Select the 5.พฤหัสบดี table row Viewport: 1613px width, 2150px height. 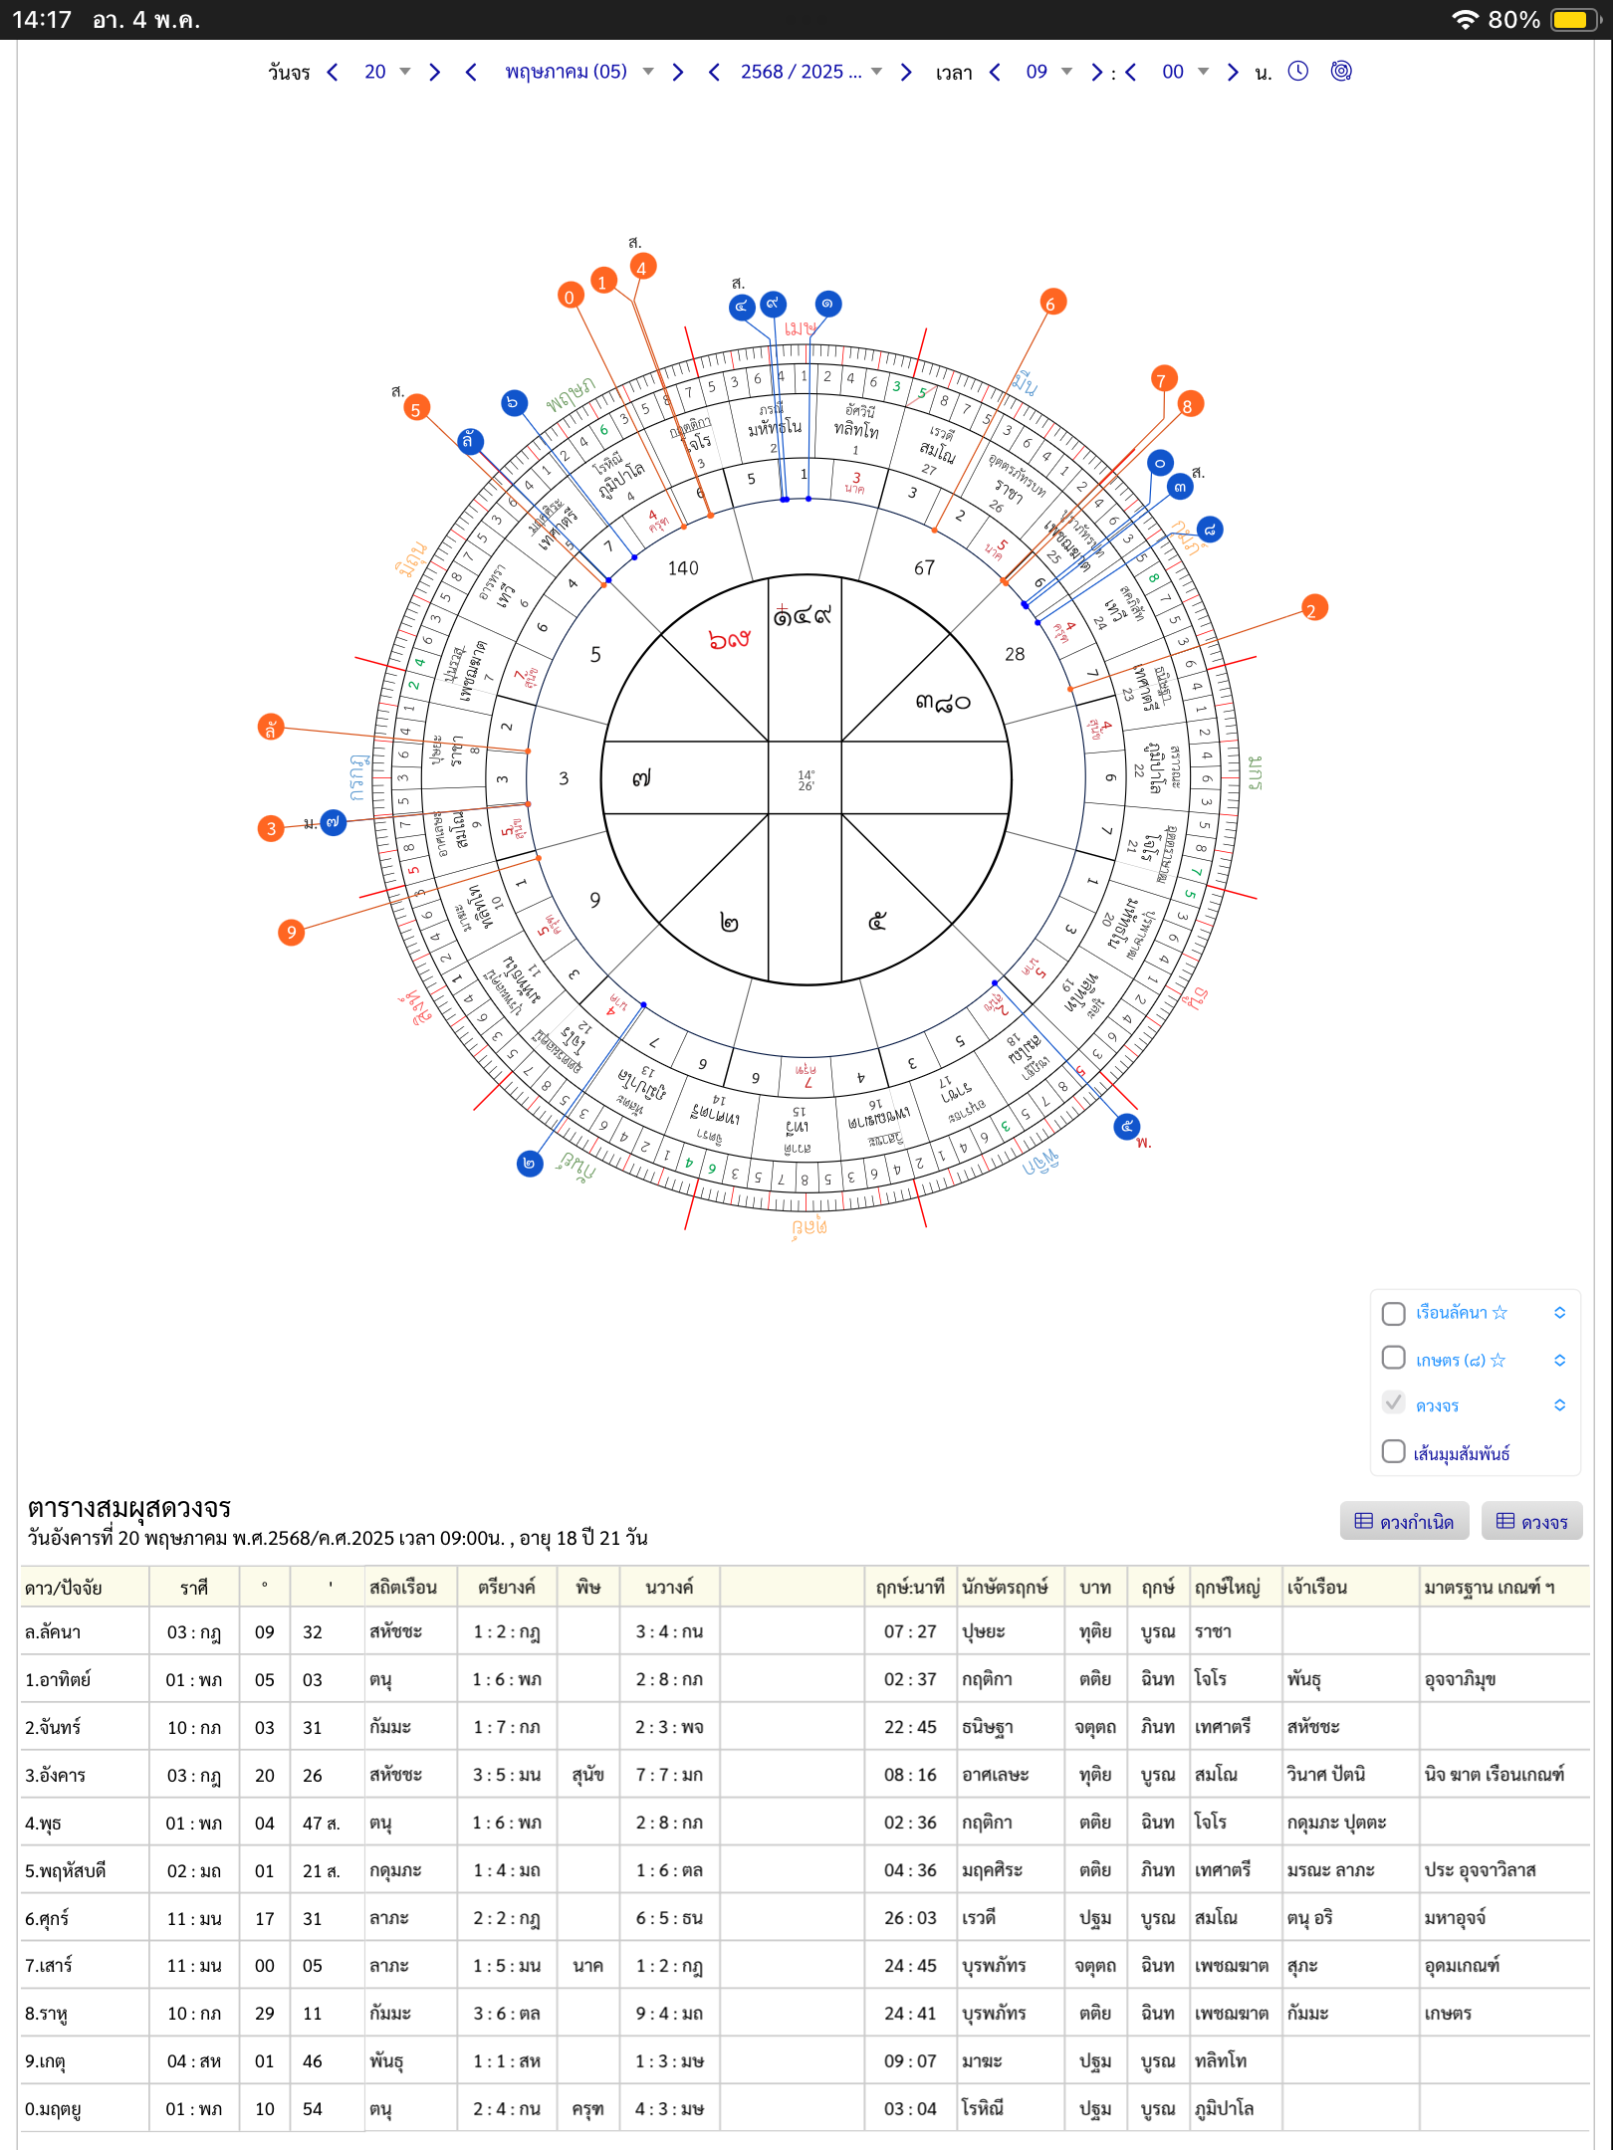(806, 1870)
